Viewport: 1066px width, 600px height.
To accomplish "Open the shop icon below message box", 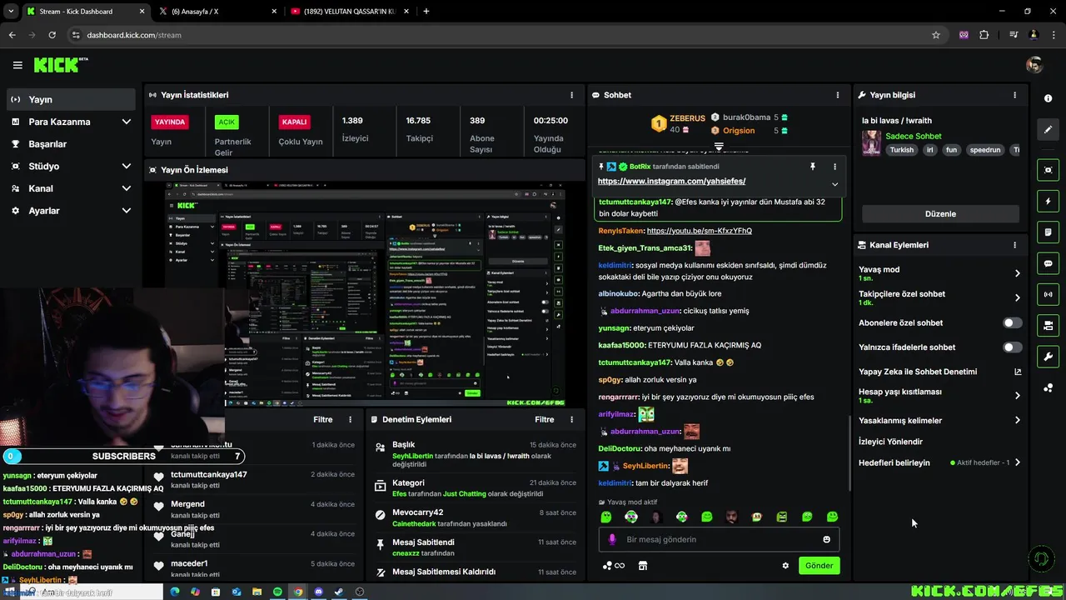I will point(642,565).
